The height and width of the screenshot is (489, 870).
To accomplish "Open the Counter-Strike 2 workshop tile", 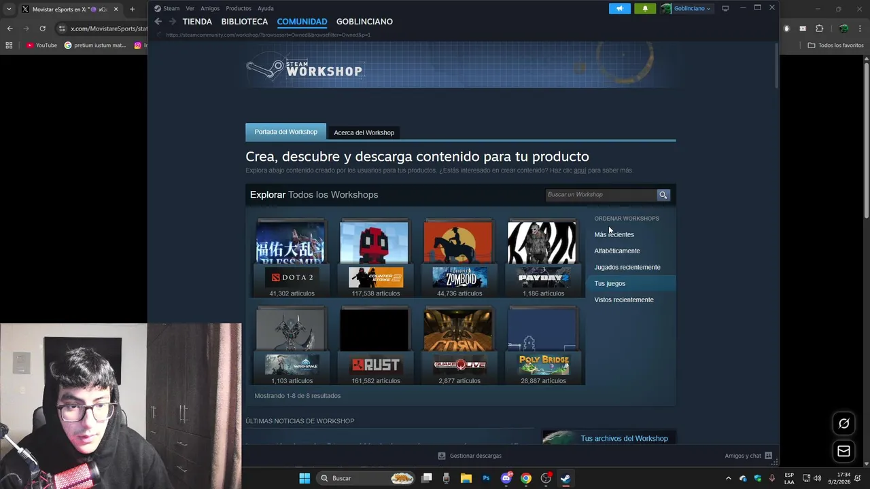I will [375, 258].
